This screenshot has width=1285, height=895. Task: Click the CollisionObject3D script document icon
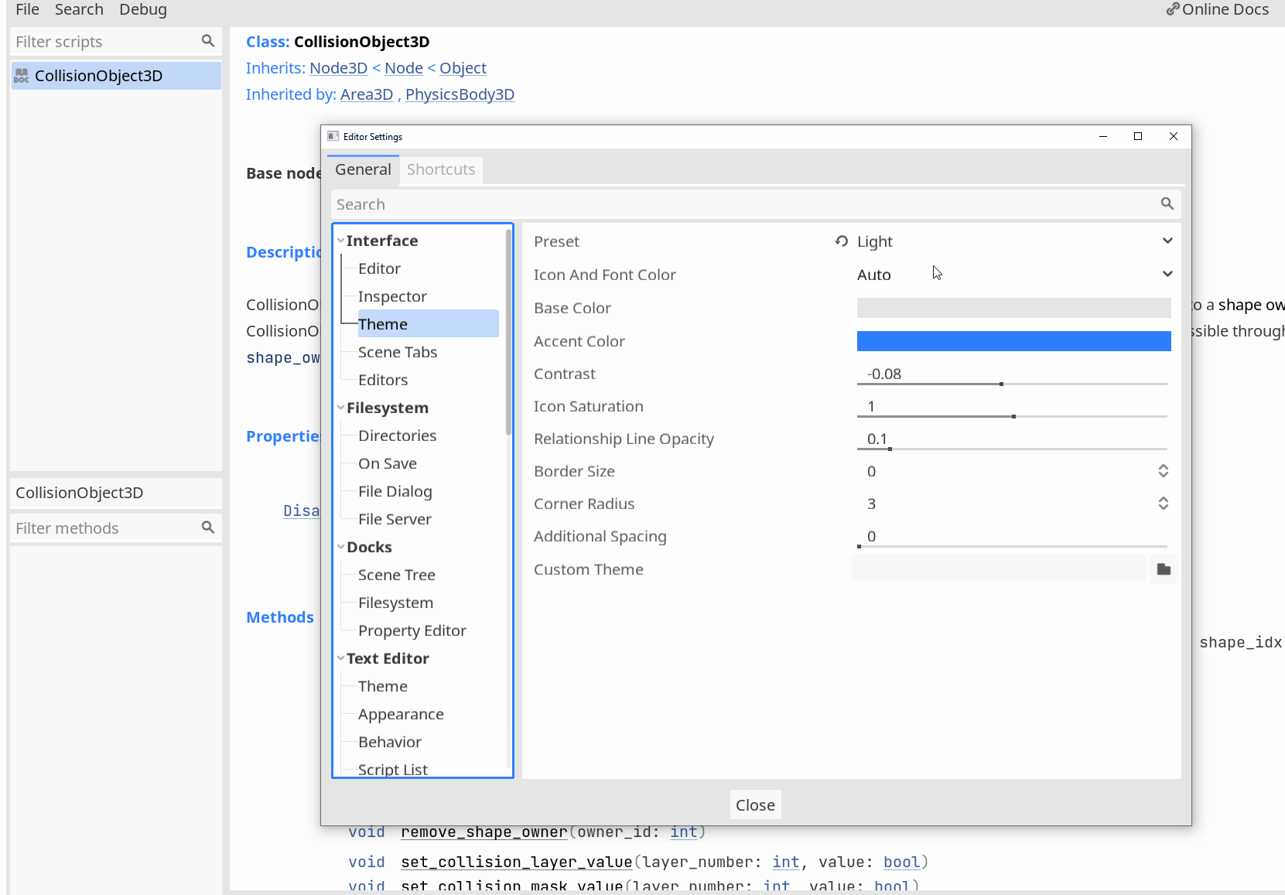pyautogui.click(x=22, y=75)
